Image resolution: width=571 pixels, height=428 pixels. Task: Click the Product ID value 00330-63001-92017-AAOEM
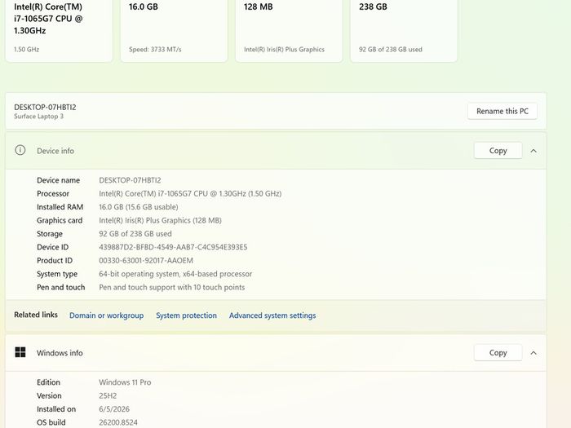146,261
